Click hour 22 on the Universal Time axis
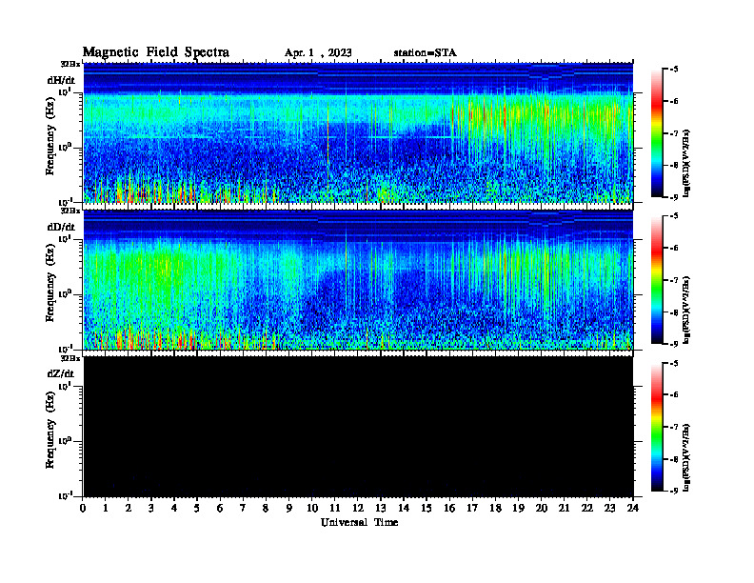 [586, 508]
